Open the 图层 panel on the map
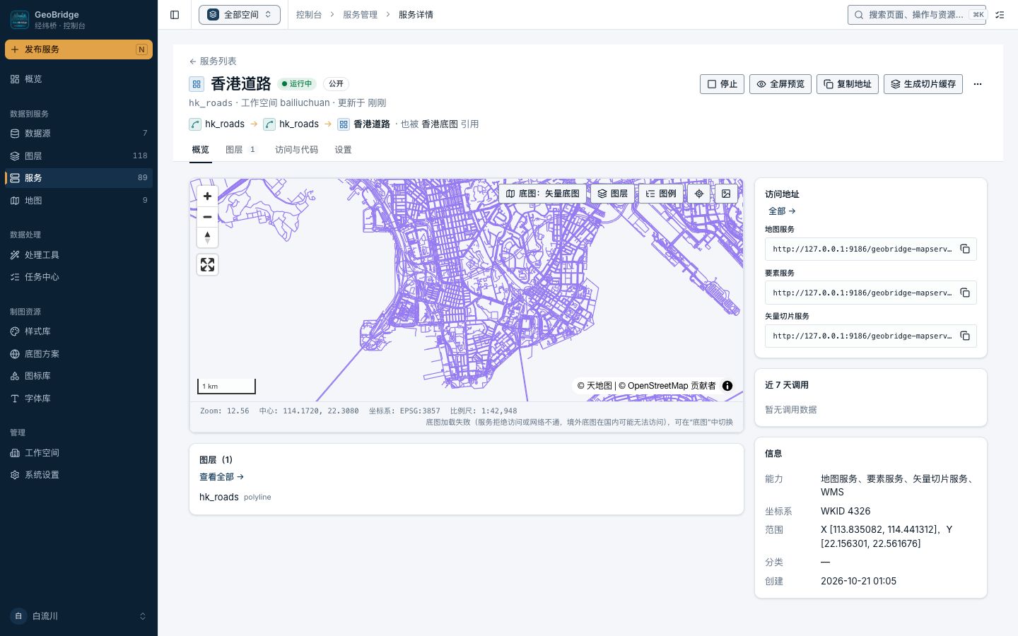Image resolution: width=1018 pixels, height=636 pixels. 612,194
